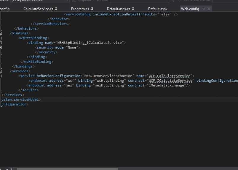The width and height of the screenshot is (238, 170).
Task: Click "mexHttpBinding" binding value
Action: (x=109, y=85)
